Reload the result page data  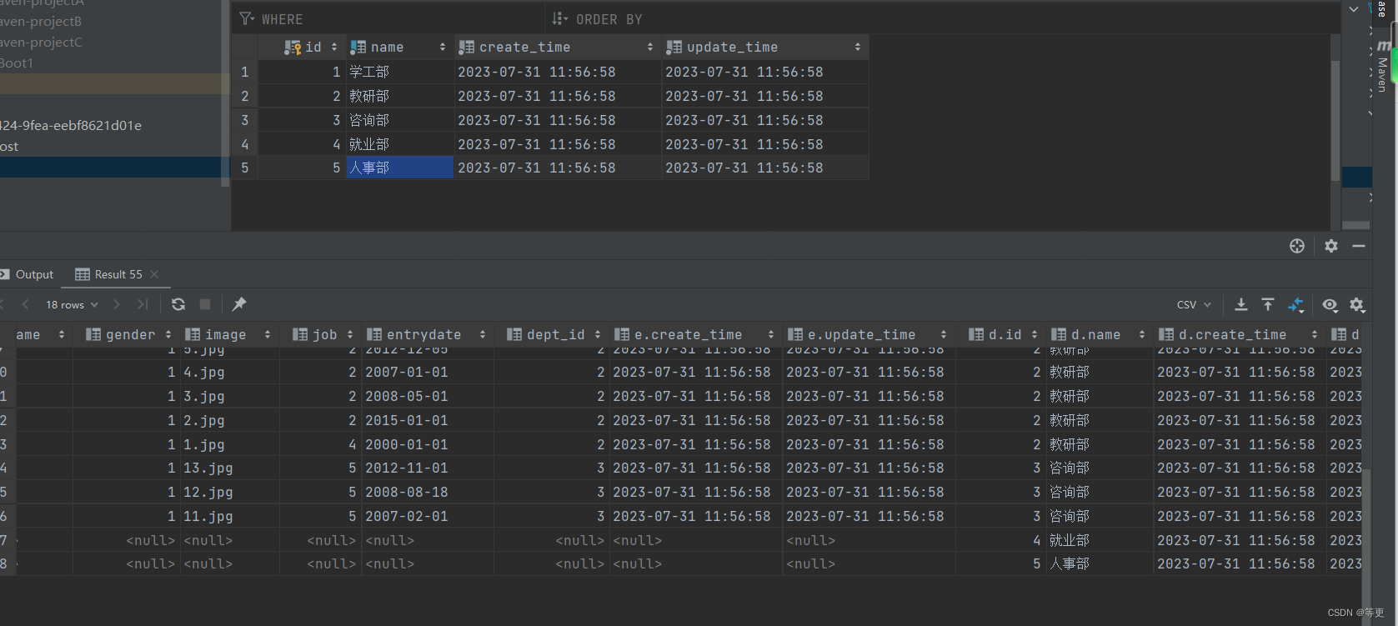[178, 304]
